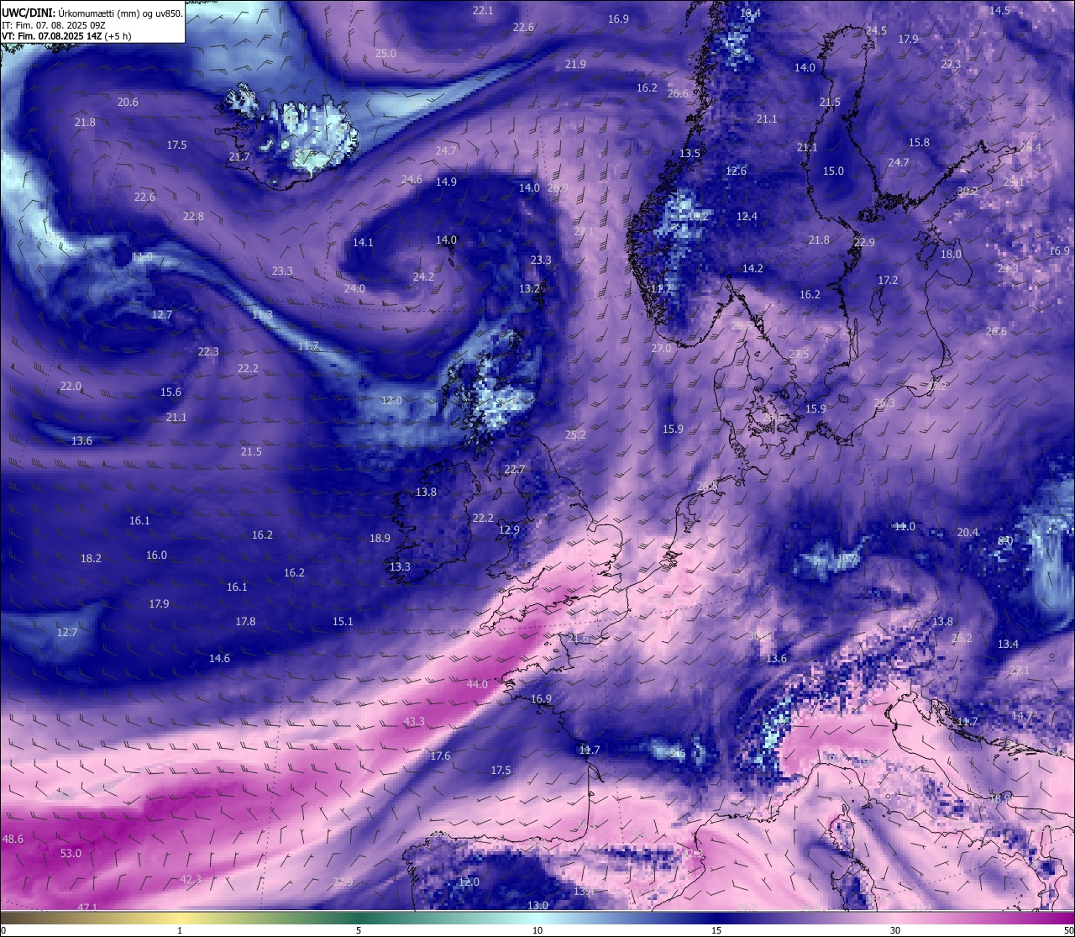Click the map value '12.9'

tap(509, 529)
